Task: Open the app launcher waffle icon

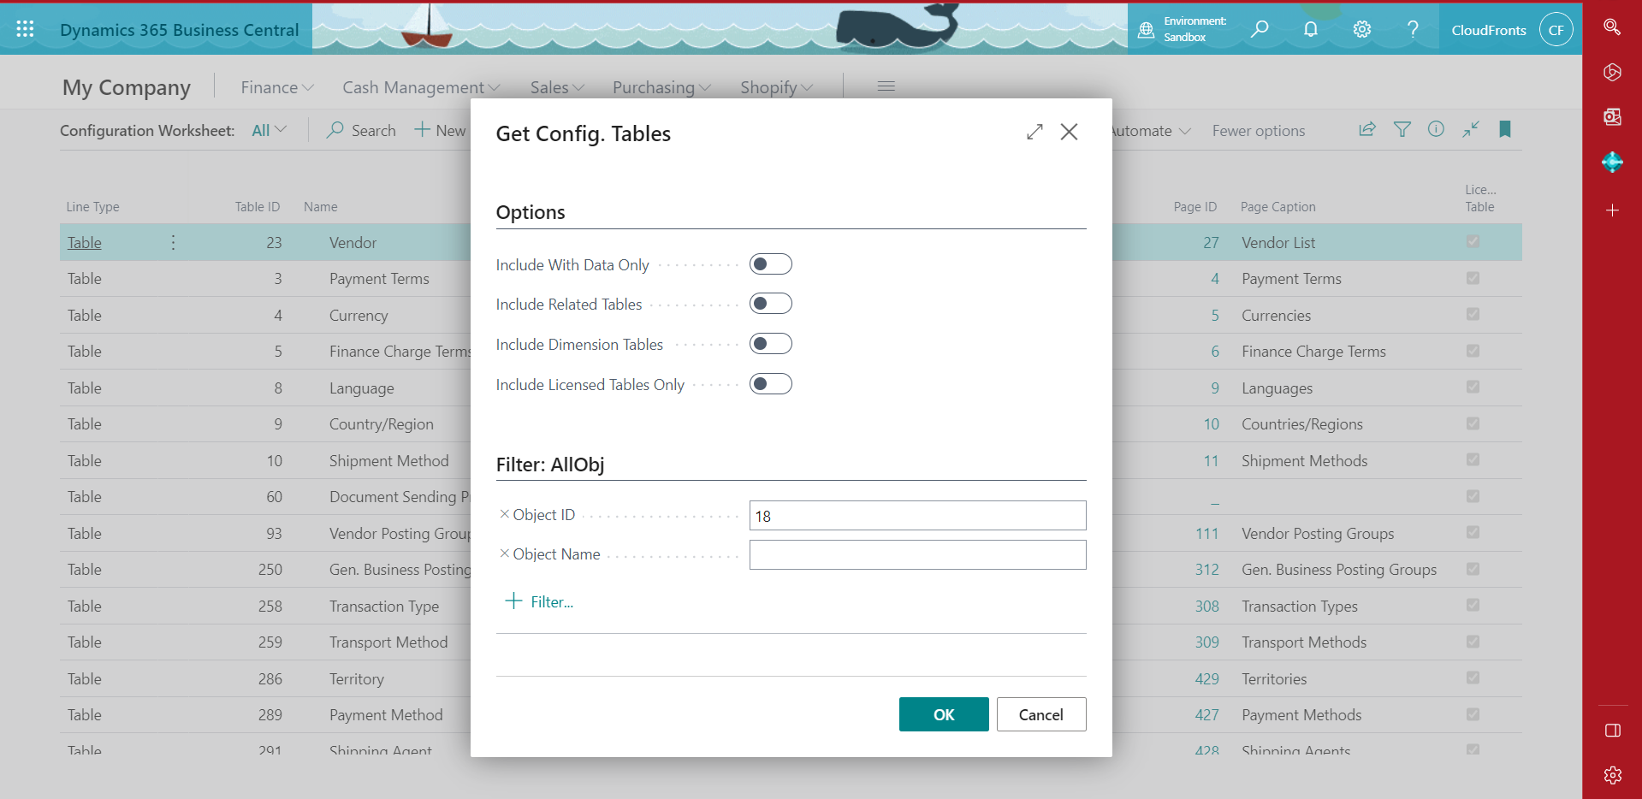Action: (25, 29)
